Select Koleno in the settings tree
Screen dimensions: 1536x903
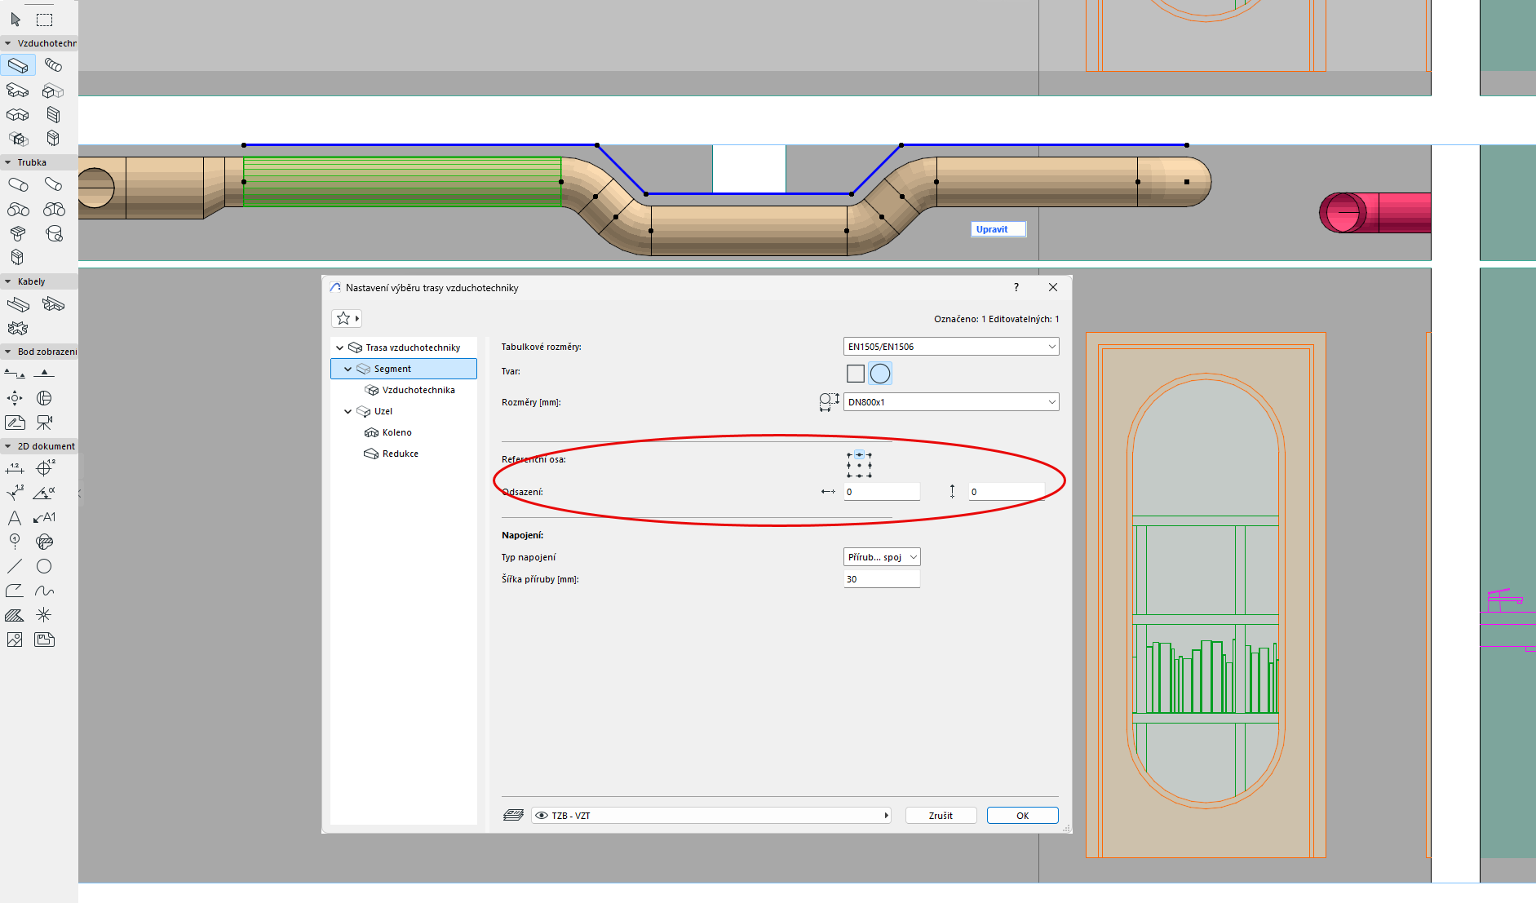pos(396,432)
